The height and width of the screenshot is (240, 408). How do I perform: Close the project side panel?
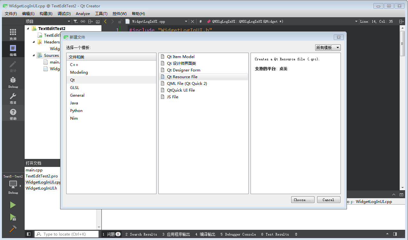98,21
